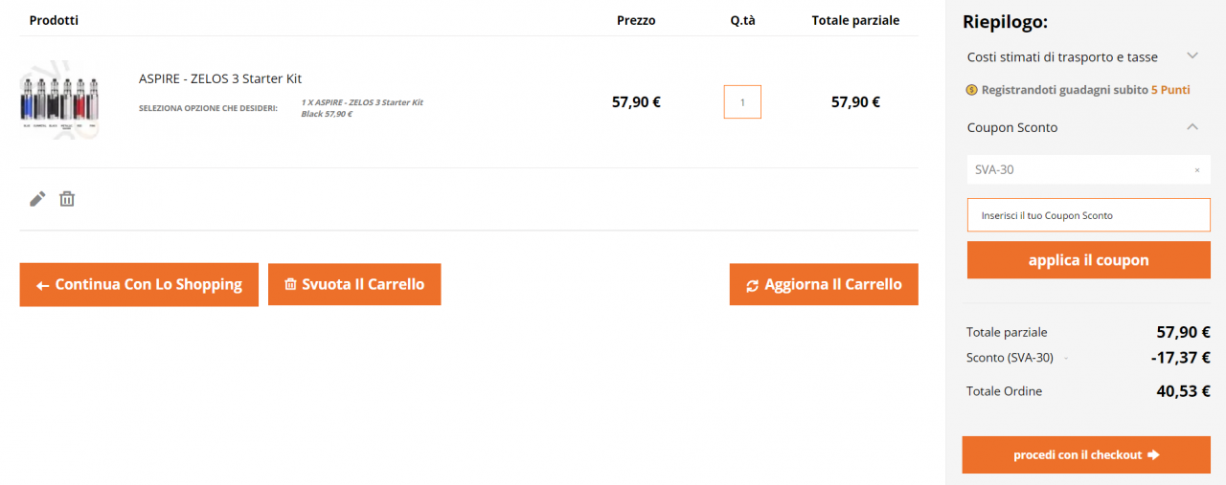Image resolution: width=1226 pixels, height=485 pixels.
Task: Click the pencil edit icon for the cart item
Action: [x=37, y=199]
